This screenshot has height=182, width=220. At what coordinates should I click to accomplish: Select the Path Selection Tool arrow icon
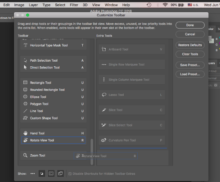pos(25,61)
